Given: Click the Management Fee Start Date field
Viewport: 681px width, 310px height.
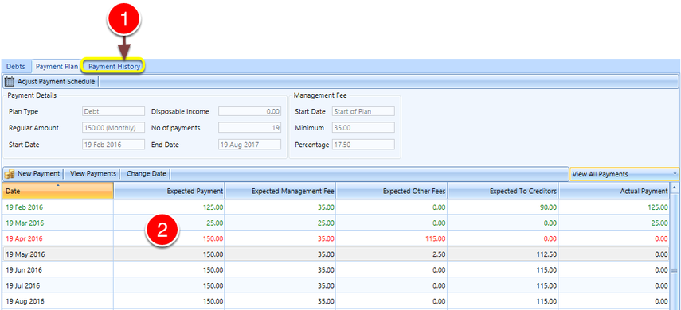Looking at the screenshot, I should (363, 111).
